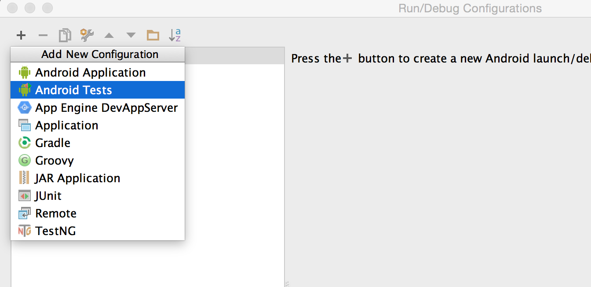Pick TestNG from the popup list
Screen dimensions: 591x287
click(x=55, y=231)
